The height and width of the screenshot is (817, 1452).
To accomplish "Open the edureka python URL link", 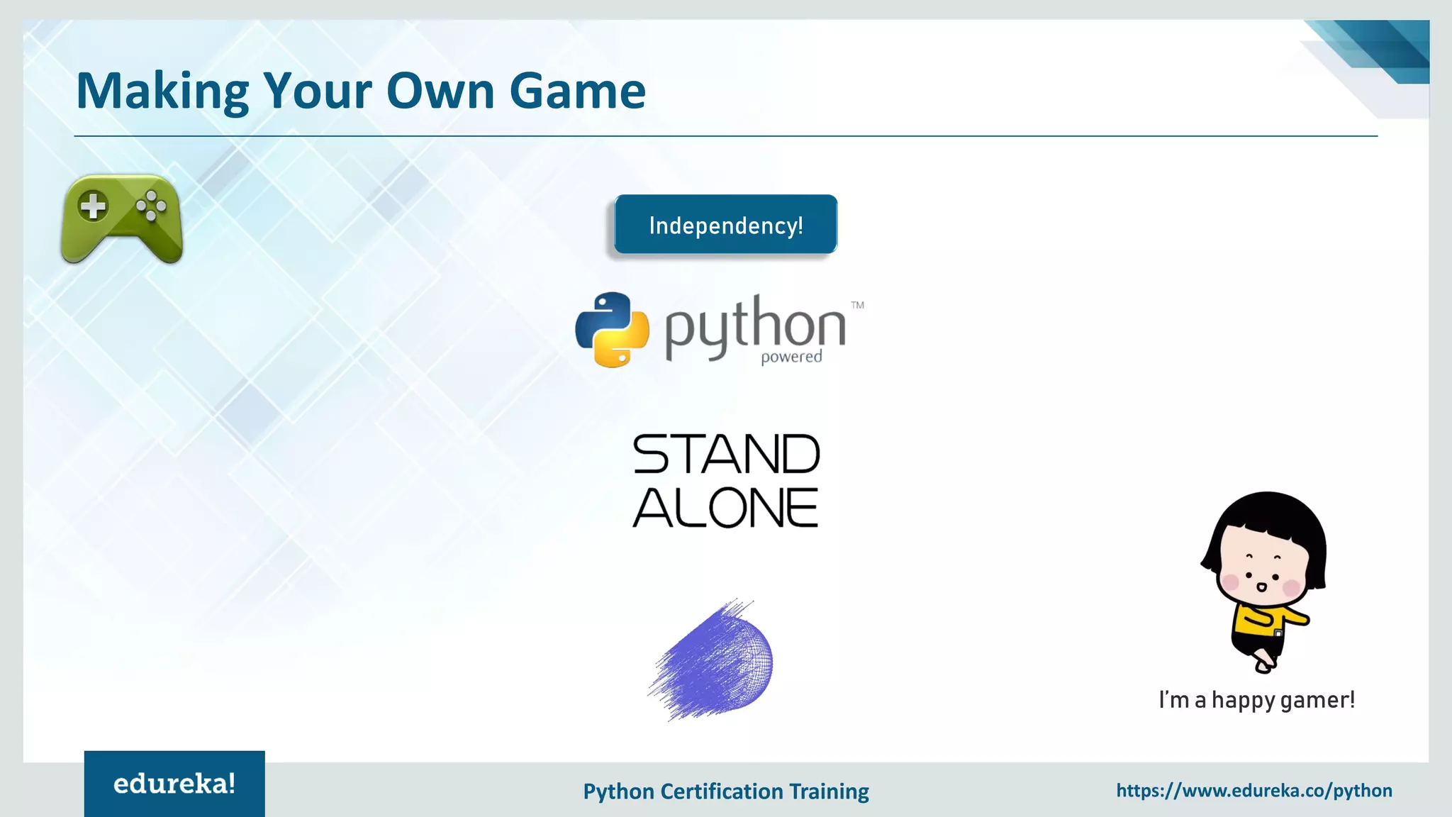I will [x=1254, y=790].
